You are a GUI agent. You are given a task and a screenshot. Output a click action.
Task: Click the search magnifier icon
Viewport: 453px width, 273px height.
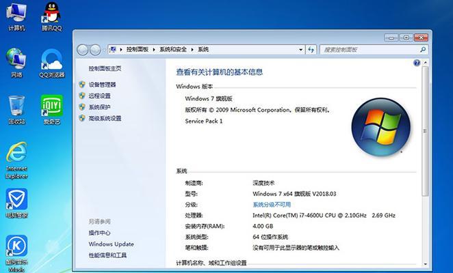(423, 50)
